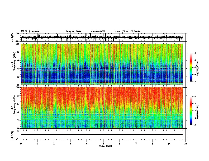This screenshot has height=161, width=209.
Task: Click the 5 tick on ch.3(V) axis
Action: [x=18, y=131]
